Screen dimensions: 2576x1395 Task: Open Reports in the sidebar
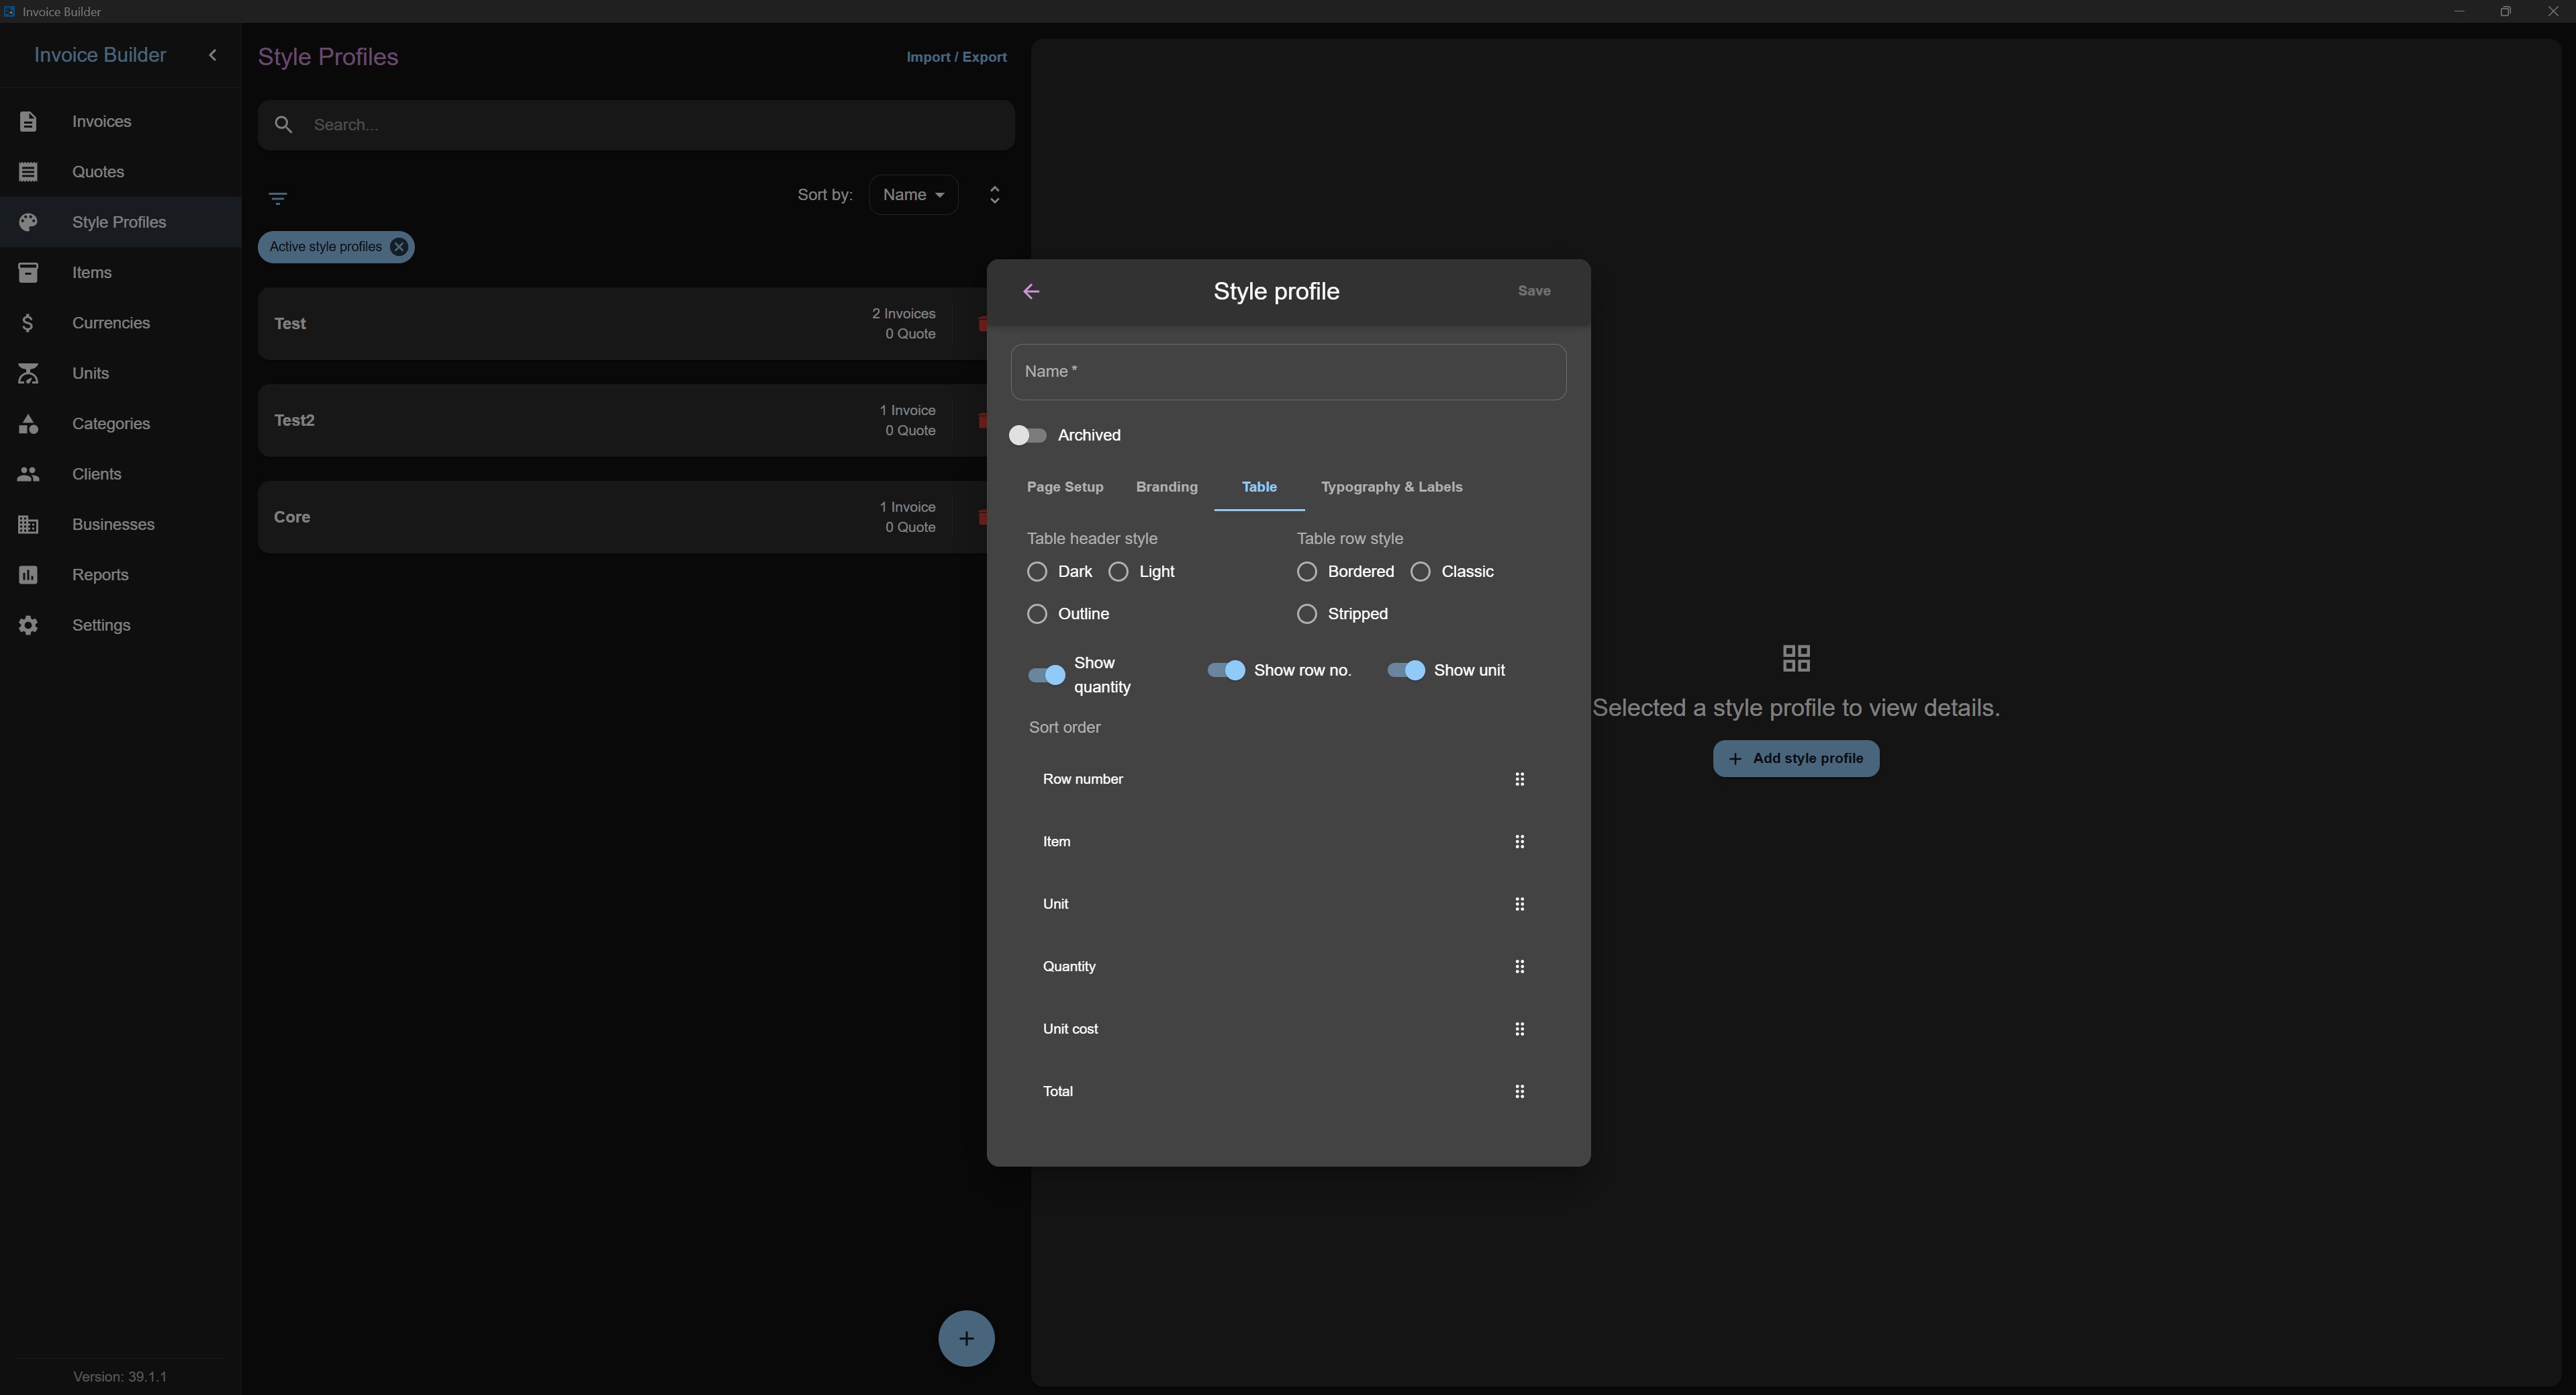pyautogui.click(x=120, y=574)
